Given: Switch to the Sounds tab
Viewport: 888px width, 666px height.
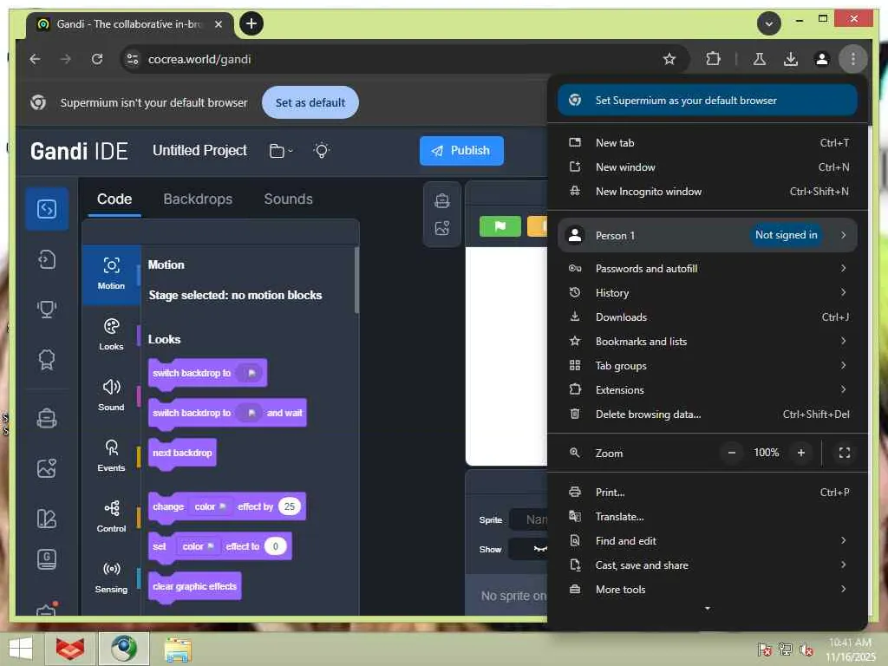Looking at the screenshot, I should click(x=288, y=199).
